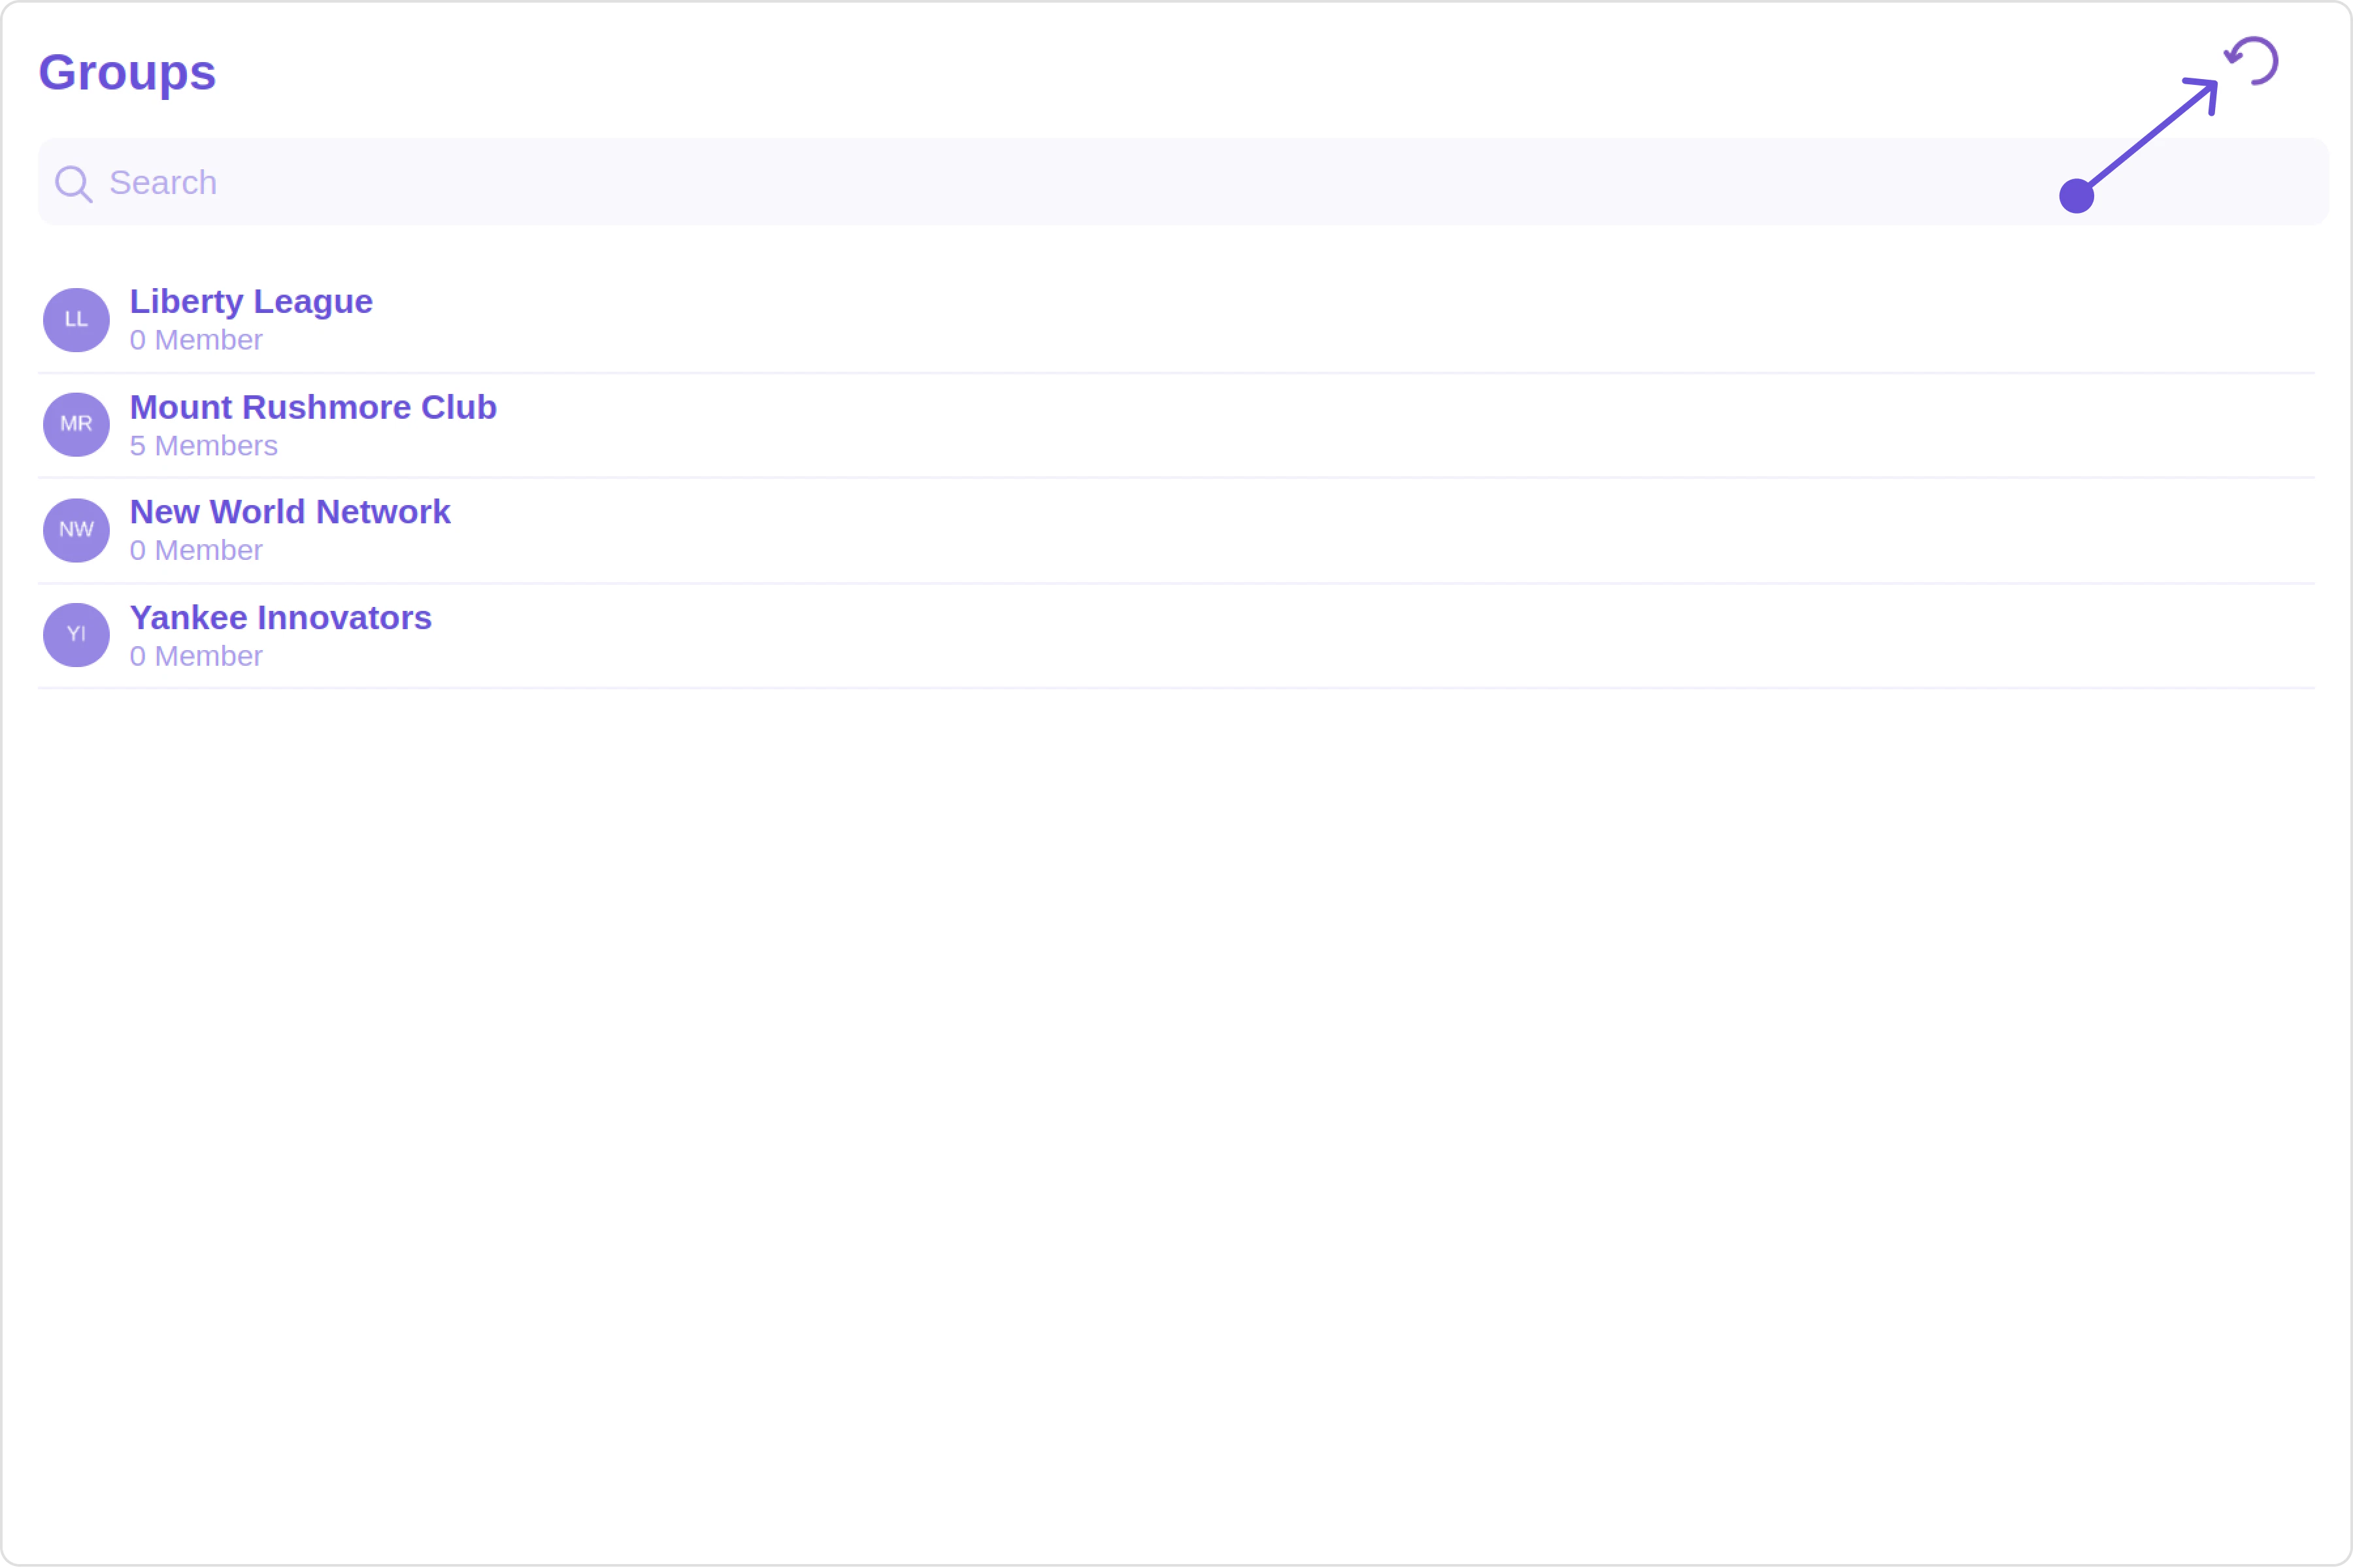
Task: Open the Liberty League group
Action: click(x=251, y=302)
